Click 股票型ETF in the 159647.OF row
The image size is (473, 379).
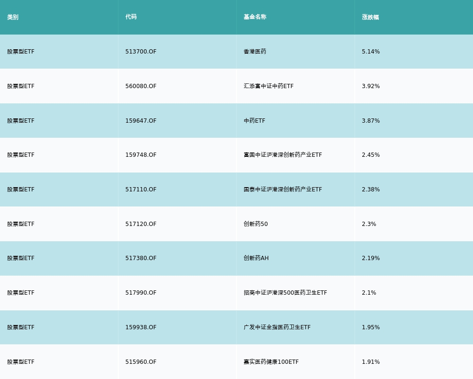(21, 121)
